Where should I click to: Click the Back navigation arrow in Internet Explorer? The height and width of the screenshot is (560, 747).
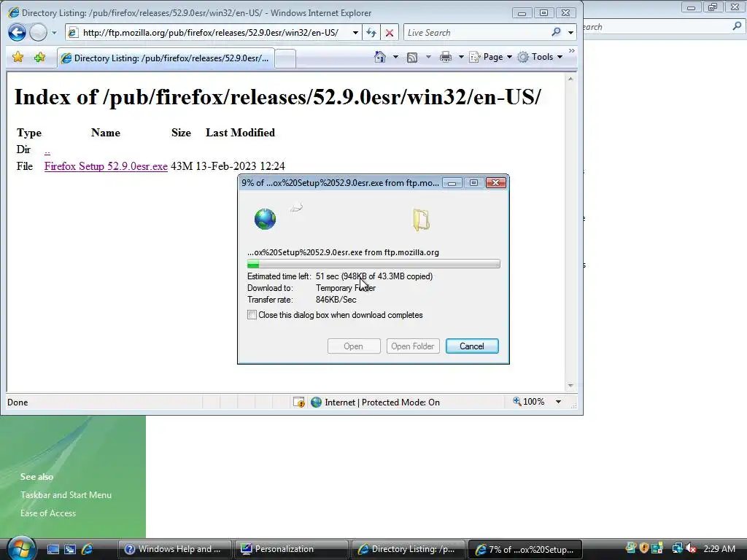(17, 32)
